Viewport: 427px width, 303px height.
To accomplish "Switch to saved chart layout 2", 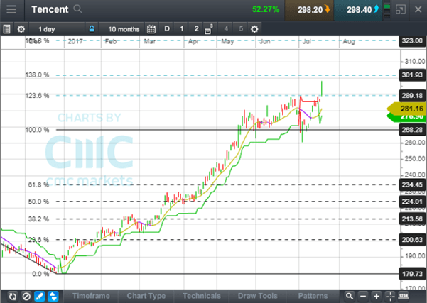I will tap(196, 29).
